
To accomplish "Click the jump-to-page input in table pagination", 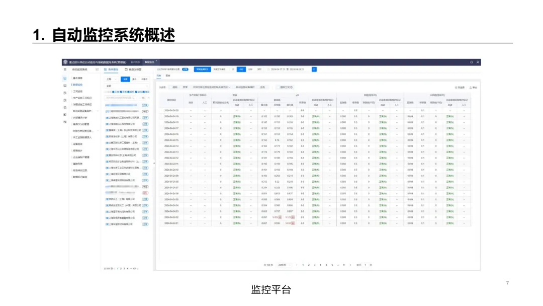I will pos(365,265).
